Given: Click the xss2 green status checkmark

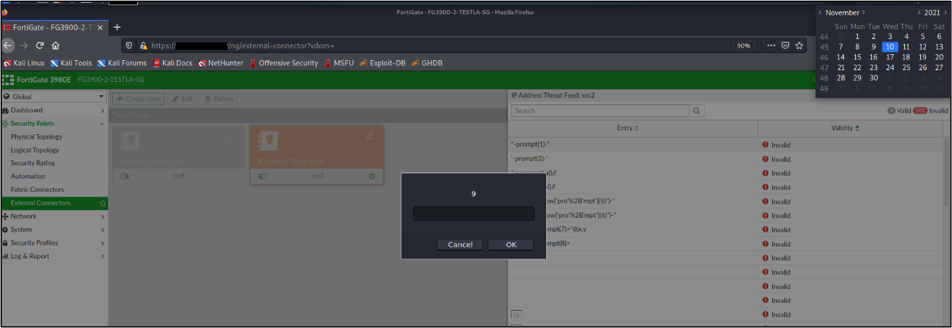Looking at the screenshot, I should (x=372, y=177).
